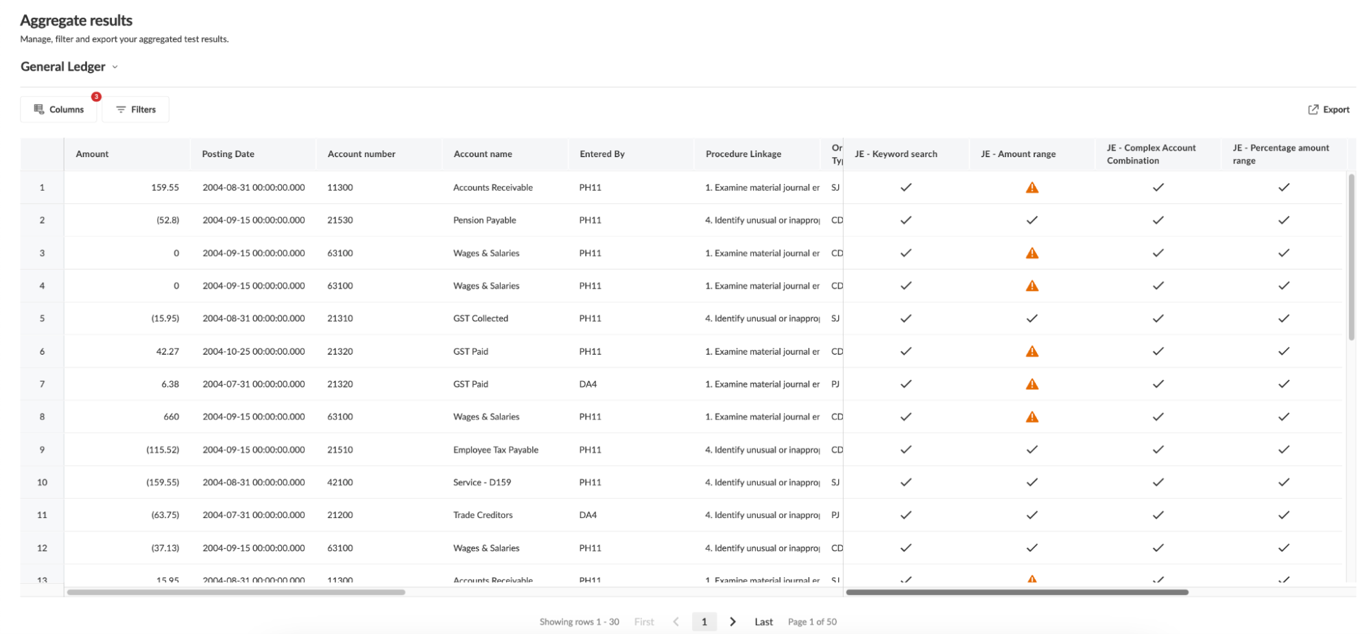Toggle Complex Account Combination check for Trade Creditors

[1158, 515]
